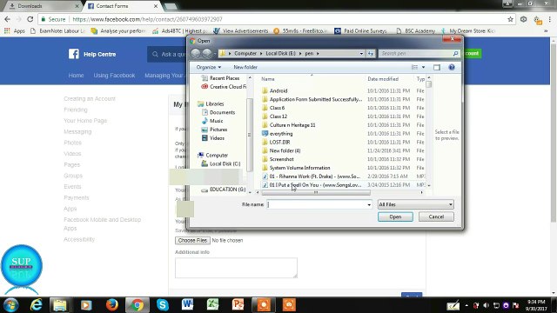Viewport: 557px width, 313px height.
Task: Click the page vertical scrollbar
Action: point(554,133)
